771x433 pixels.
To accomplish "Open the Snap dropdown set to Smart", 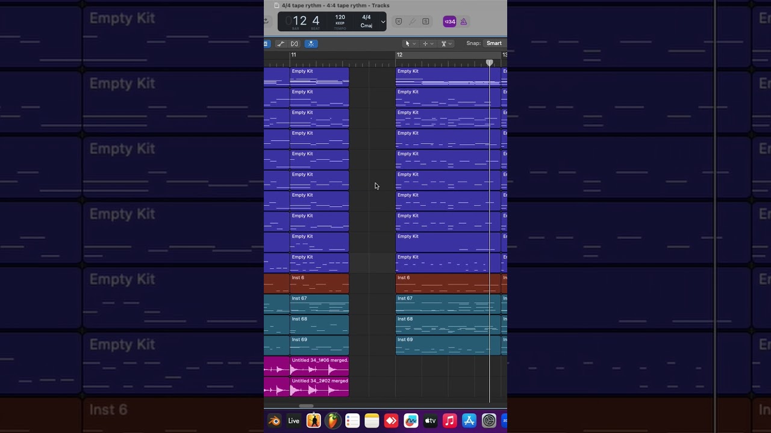I will pyautogui.click(x=494, y=43).
